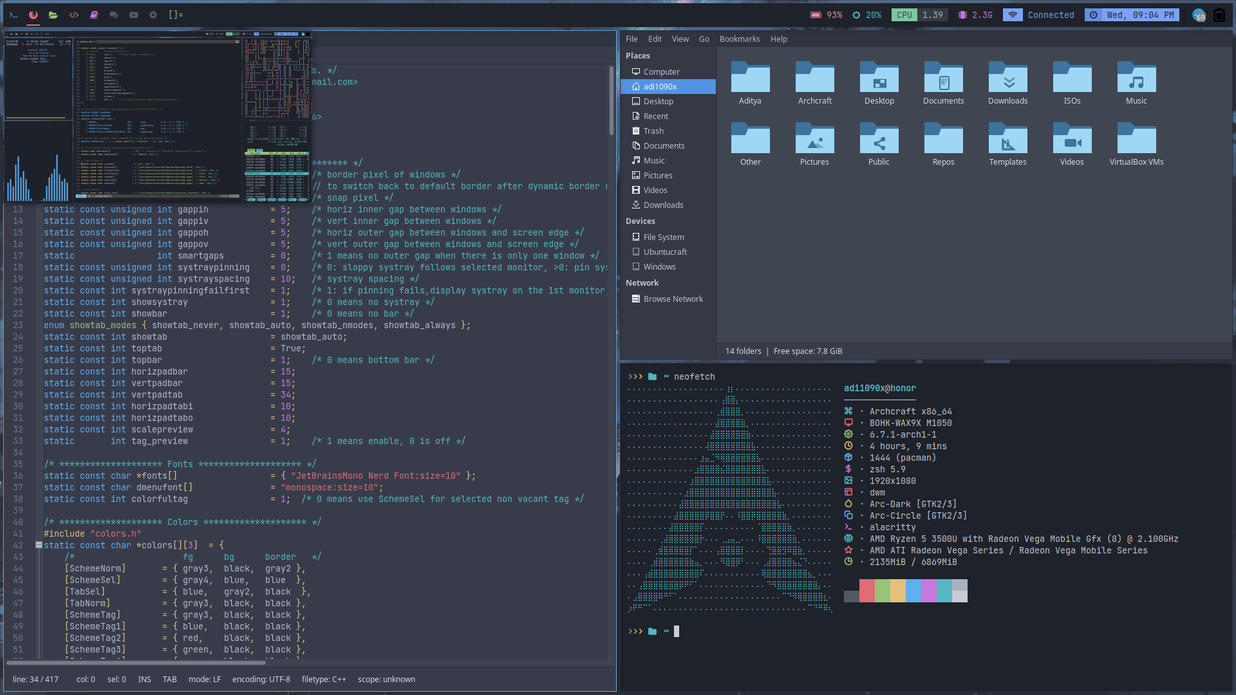Collapse the colors array fold marker
This screenshot has height=695, width=1236.
pyautogui.click(x=39, y=545)
